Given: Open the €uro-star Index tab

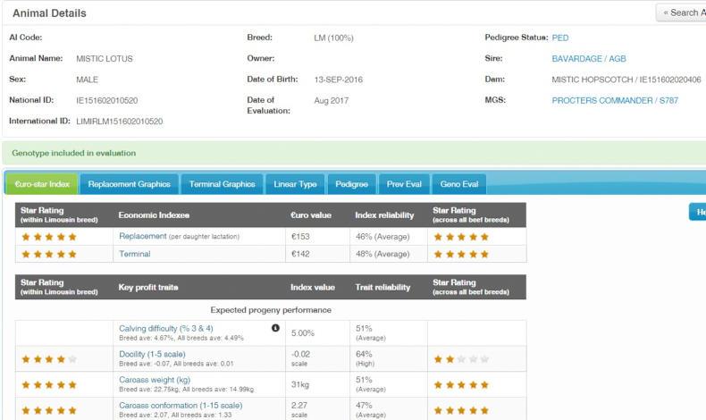Looking at the screenshot, I should pos(42,184).
